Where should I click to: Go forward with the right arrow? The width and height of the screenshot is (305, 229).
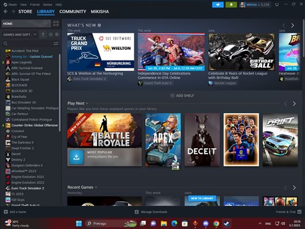coord(13,11)
